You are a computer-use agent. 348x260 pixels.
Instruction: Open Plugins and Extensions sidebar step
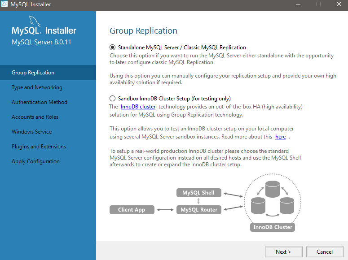click(x=48, y=147)
